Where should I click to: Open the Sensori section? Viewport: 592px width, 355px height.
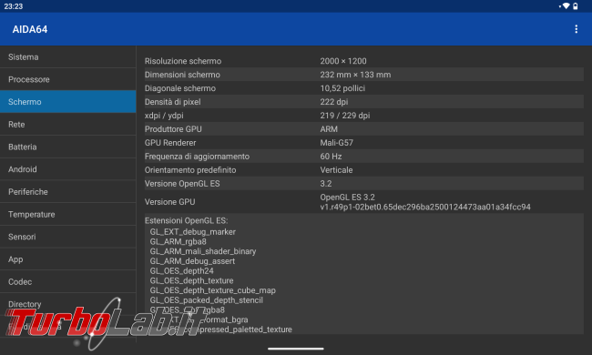point(68,237)
